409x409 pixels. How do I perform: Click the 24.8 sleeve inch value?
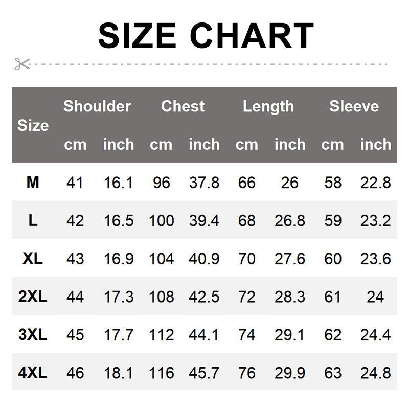(x=375, y=373)
